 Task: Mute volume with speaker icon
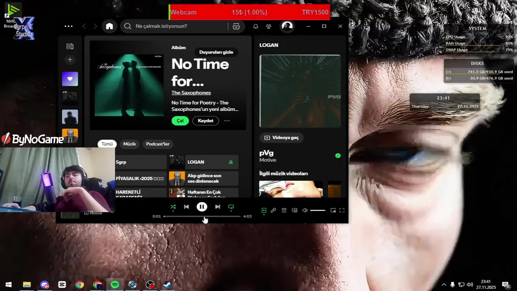click(305, 210)
